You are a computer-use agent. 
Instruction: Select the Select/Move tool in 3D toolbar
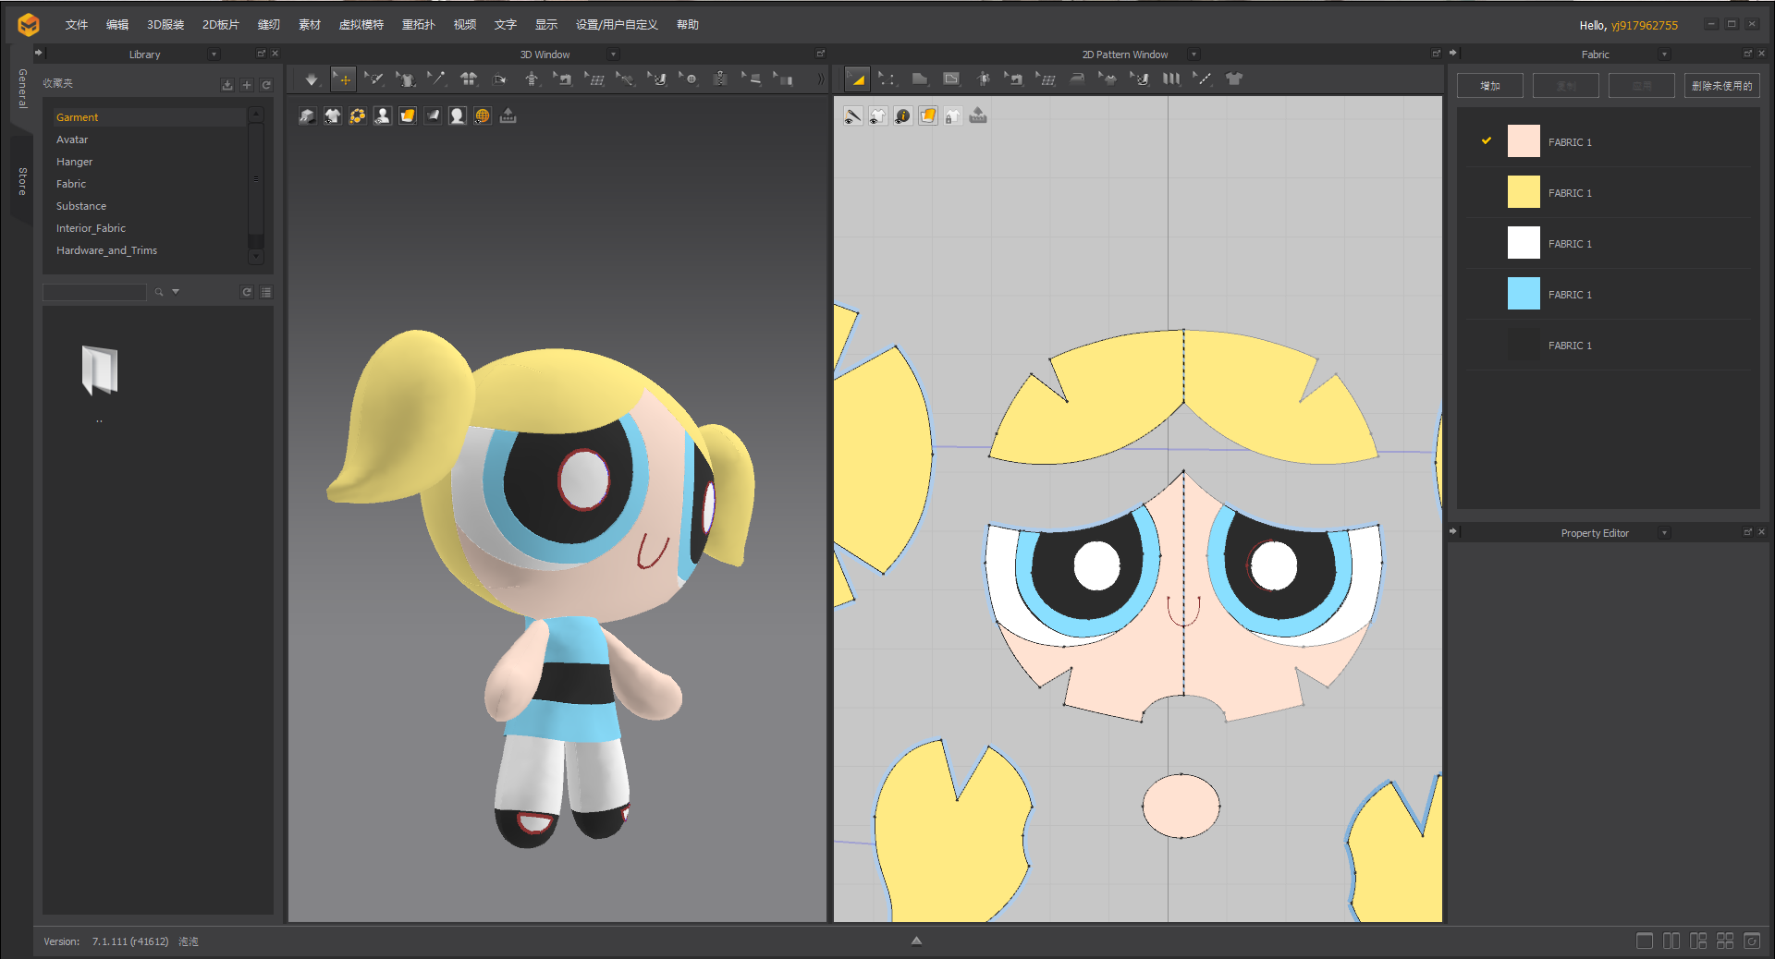pyautogui.click(x=343, y=79)
